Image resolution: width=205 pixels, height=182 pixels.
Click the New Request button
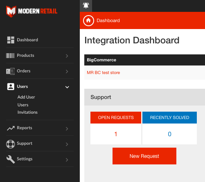pos(144,156)
